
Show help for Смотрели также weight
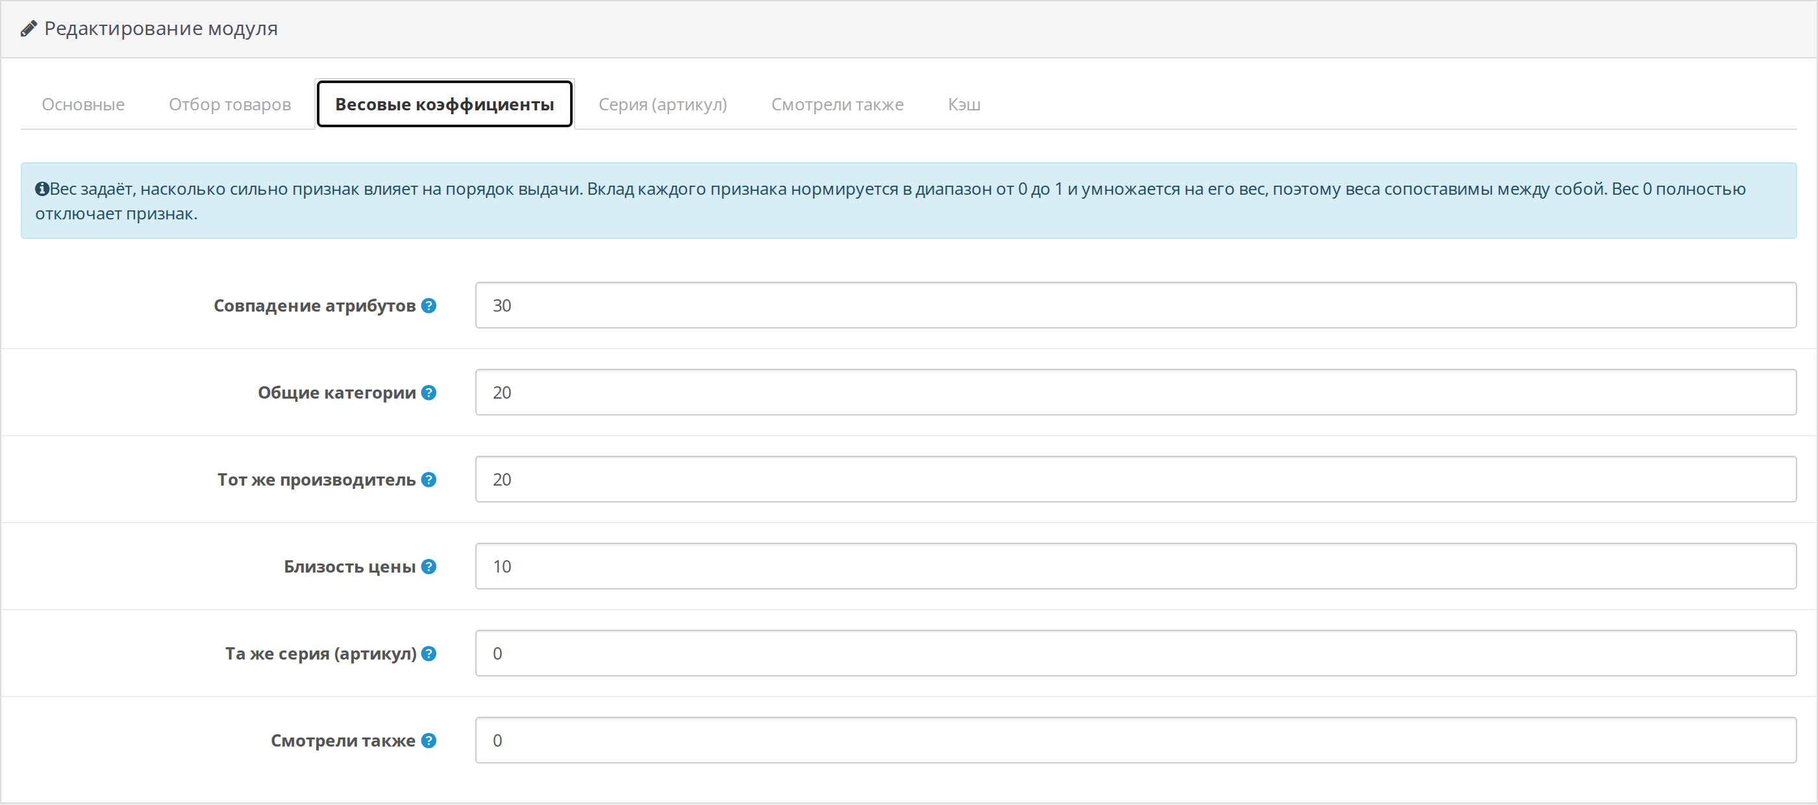point(429,741)
